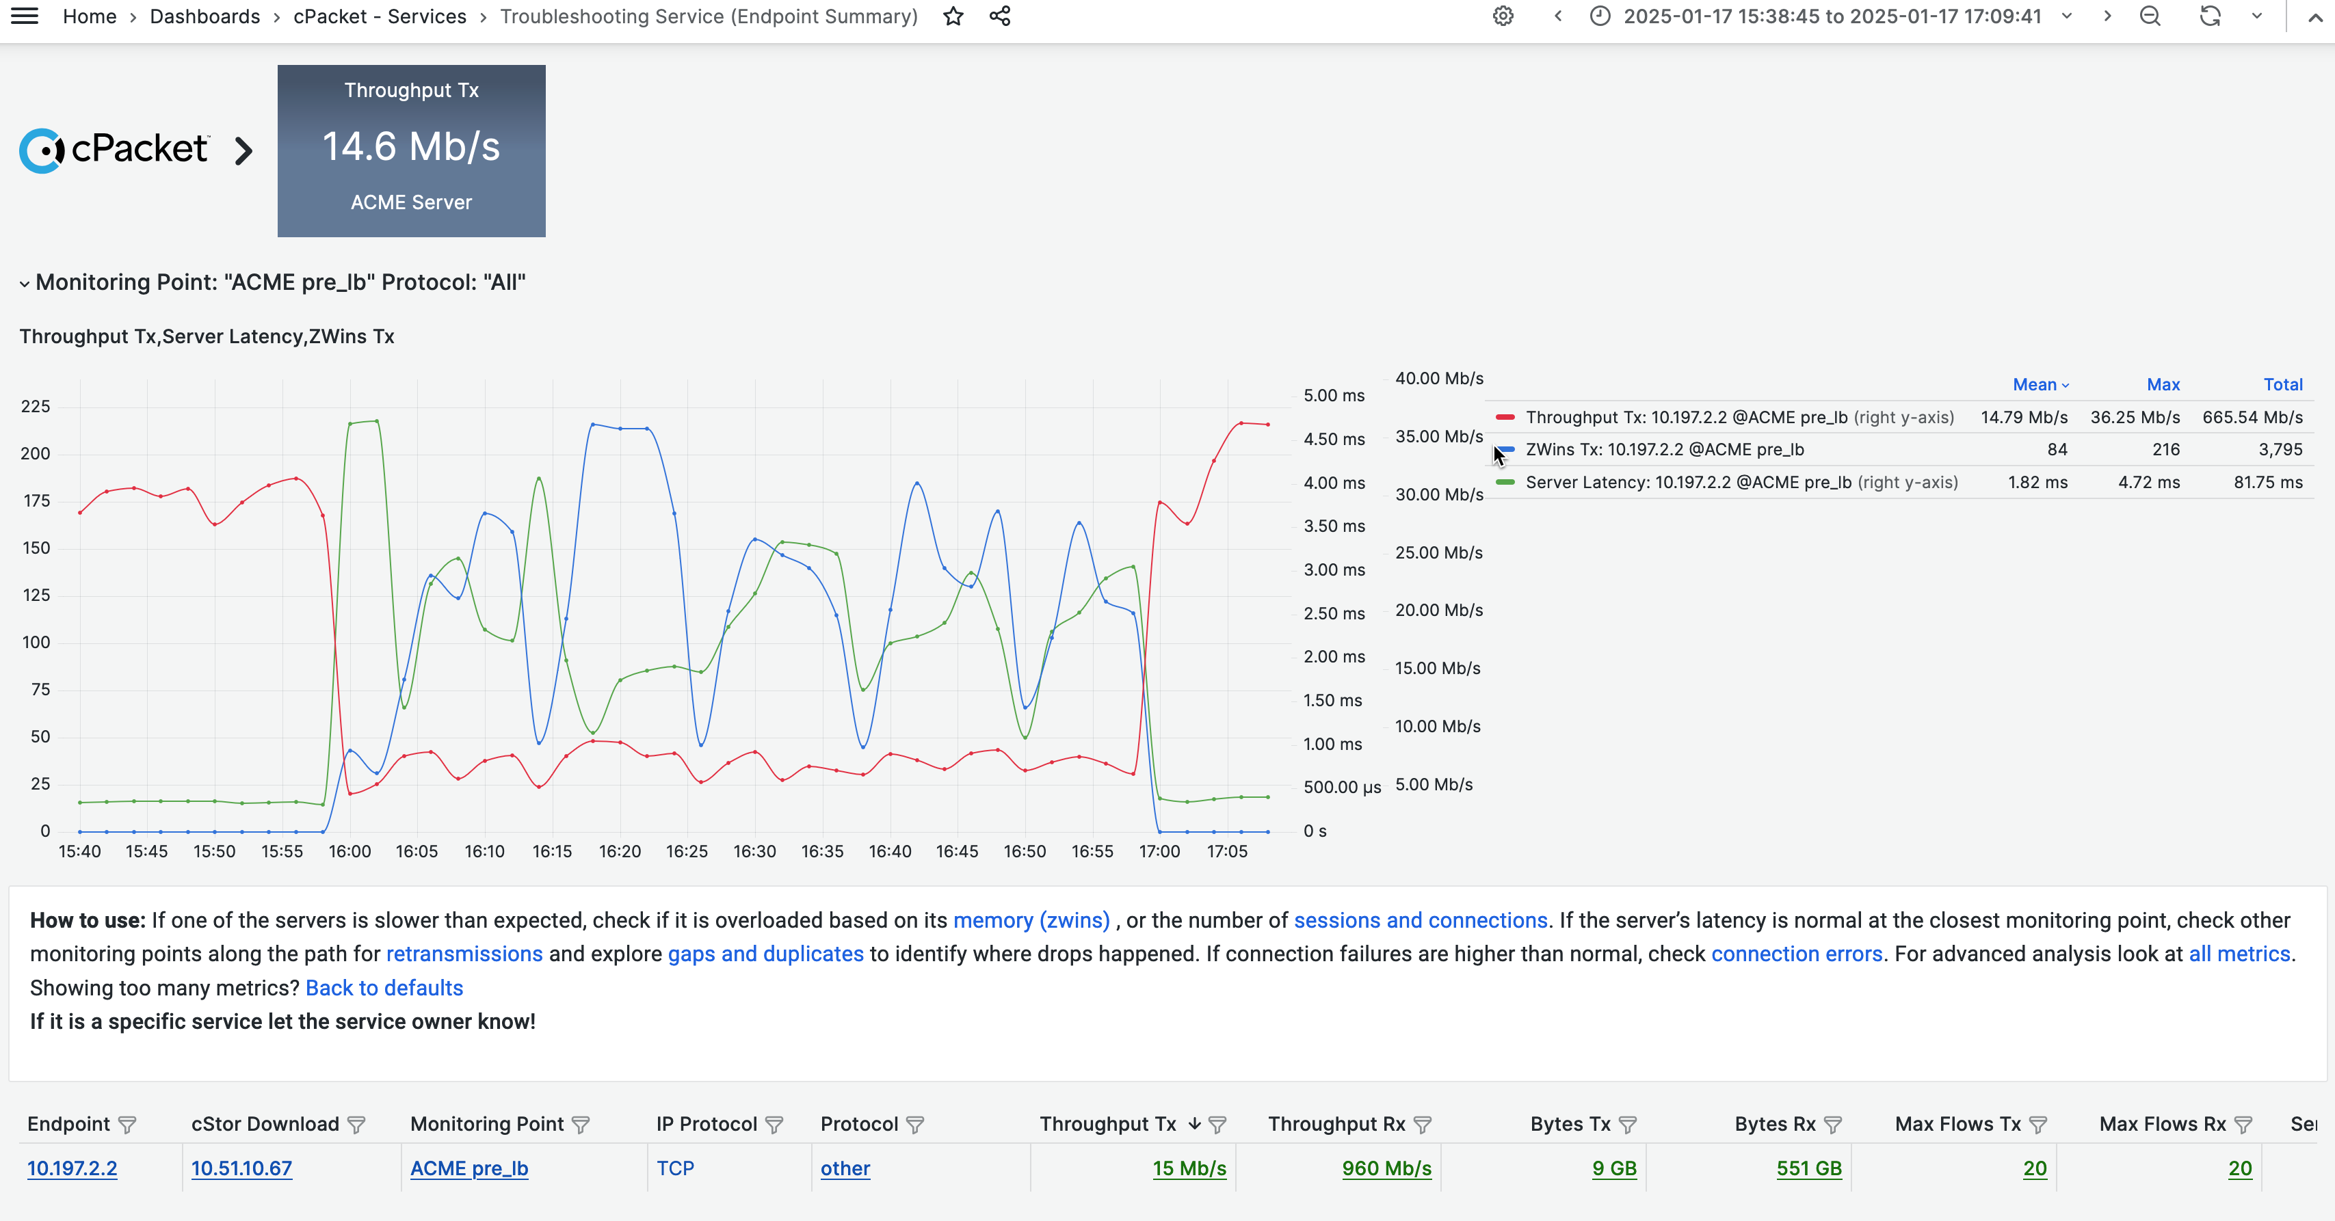2335x1221 pixels.
Task: Open cStor 10.51.10.67 link
Action: click(x=242, y=1168)
